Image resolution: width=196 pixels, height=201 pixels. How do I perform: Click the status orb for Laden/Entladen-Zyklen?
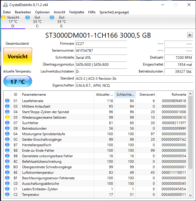pyautogui.click(x=7, y=189)
